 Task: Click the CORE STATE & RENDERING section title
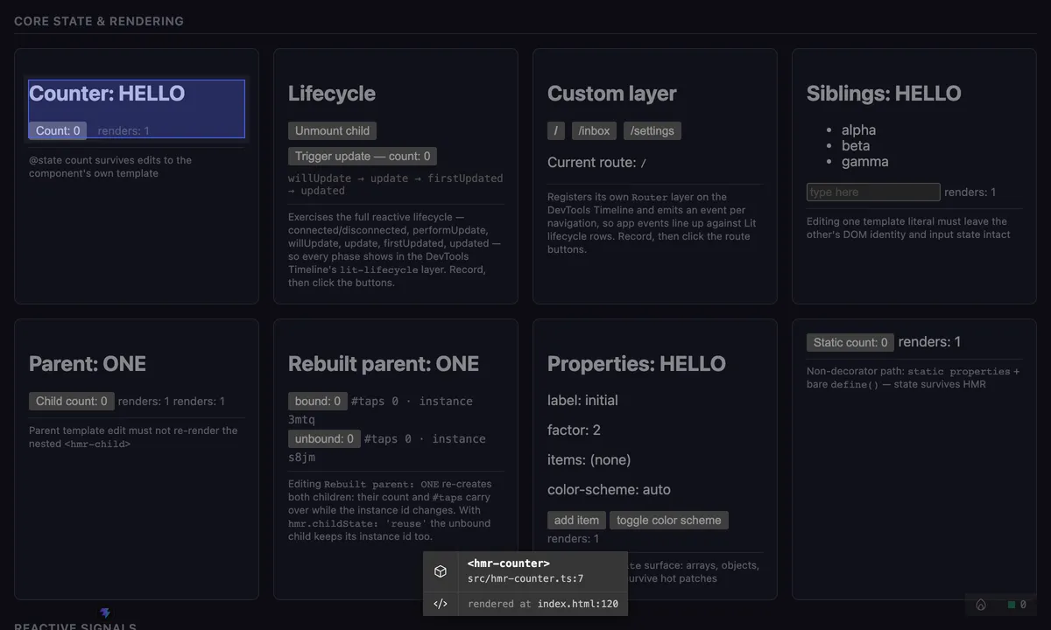(x=99, y=21)
